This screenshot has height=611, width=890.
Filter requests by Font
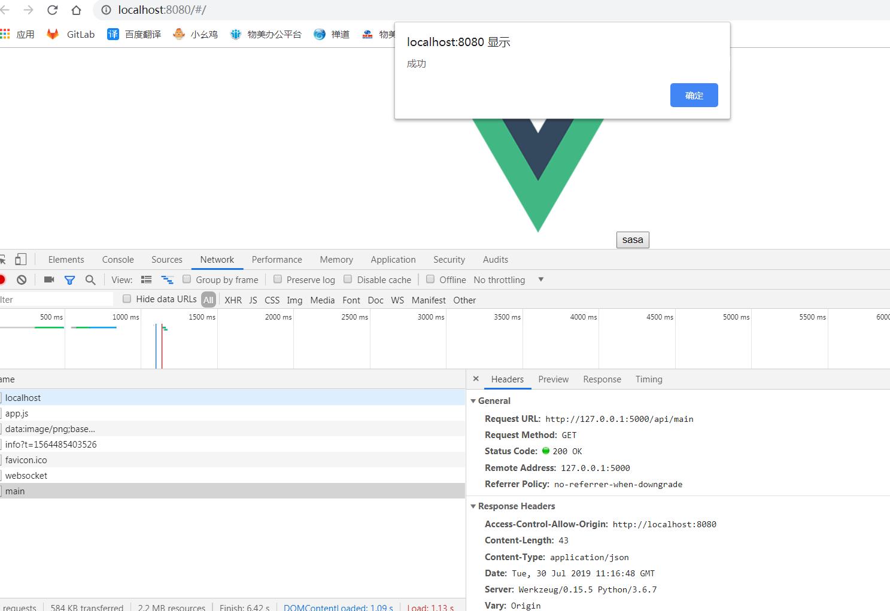pyautogui.click(x=351, y=300)
